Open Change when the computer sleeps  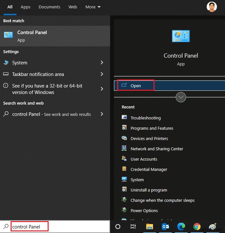pos(163,200)
